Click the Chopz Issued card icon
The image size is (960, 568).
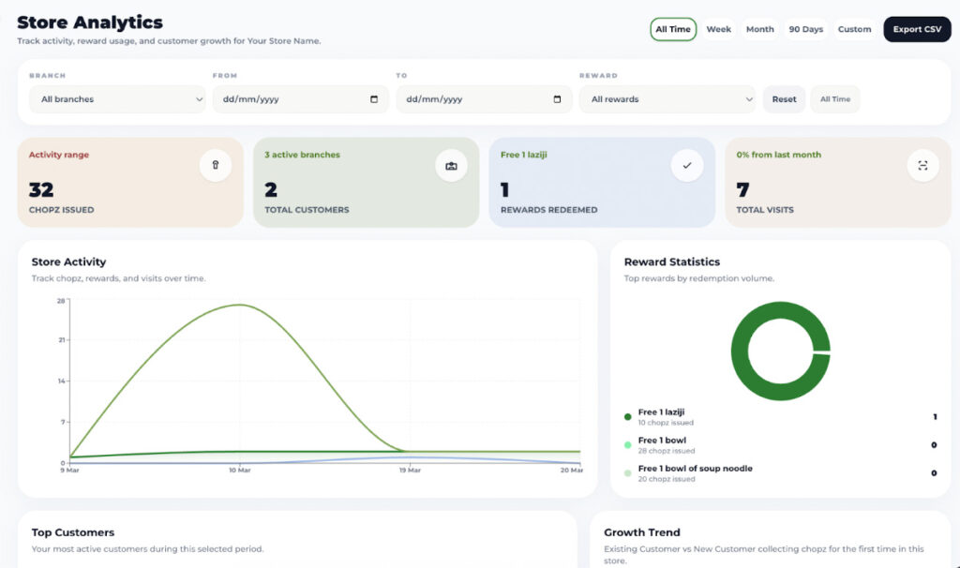(x=216, y=166)
